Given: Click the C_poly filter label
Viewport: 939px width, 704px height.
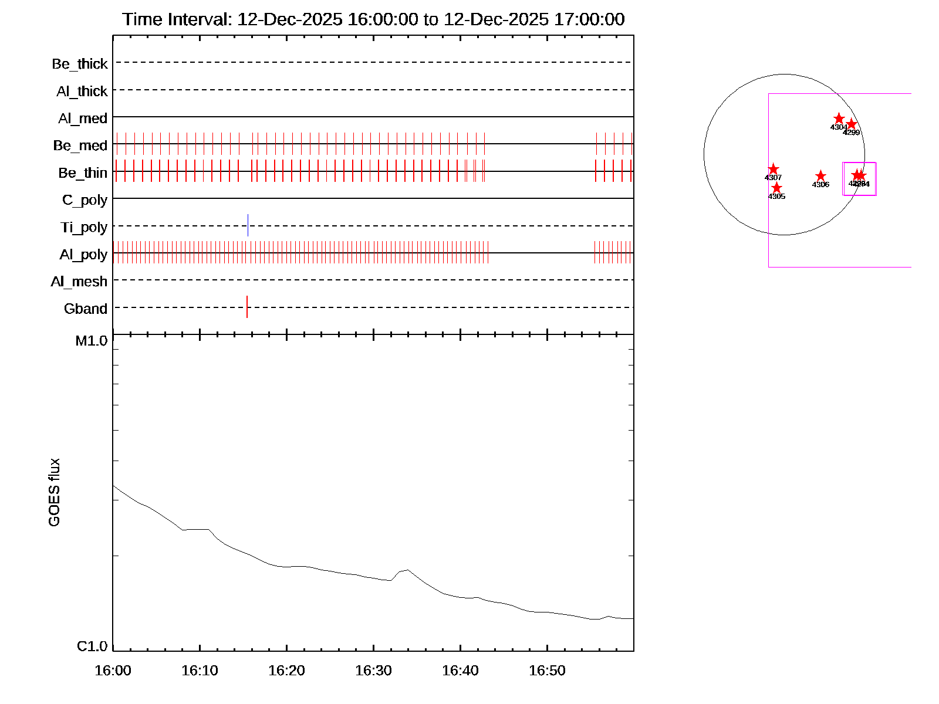Looking at the screenshot, I should tap(85, 200).
